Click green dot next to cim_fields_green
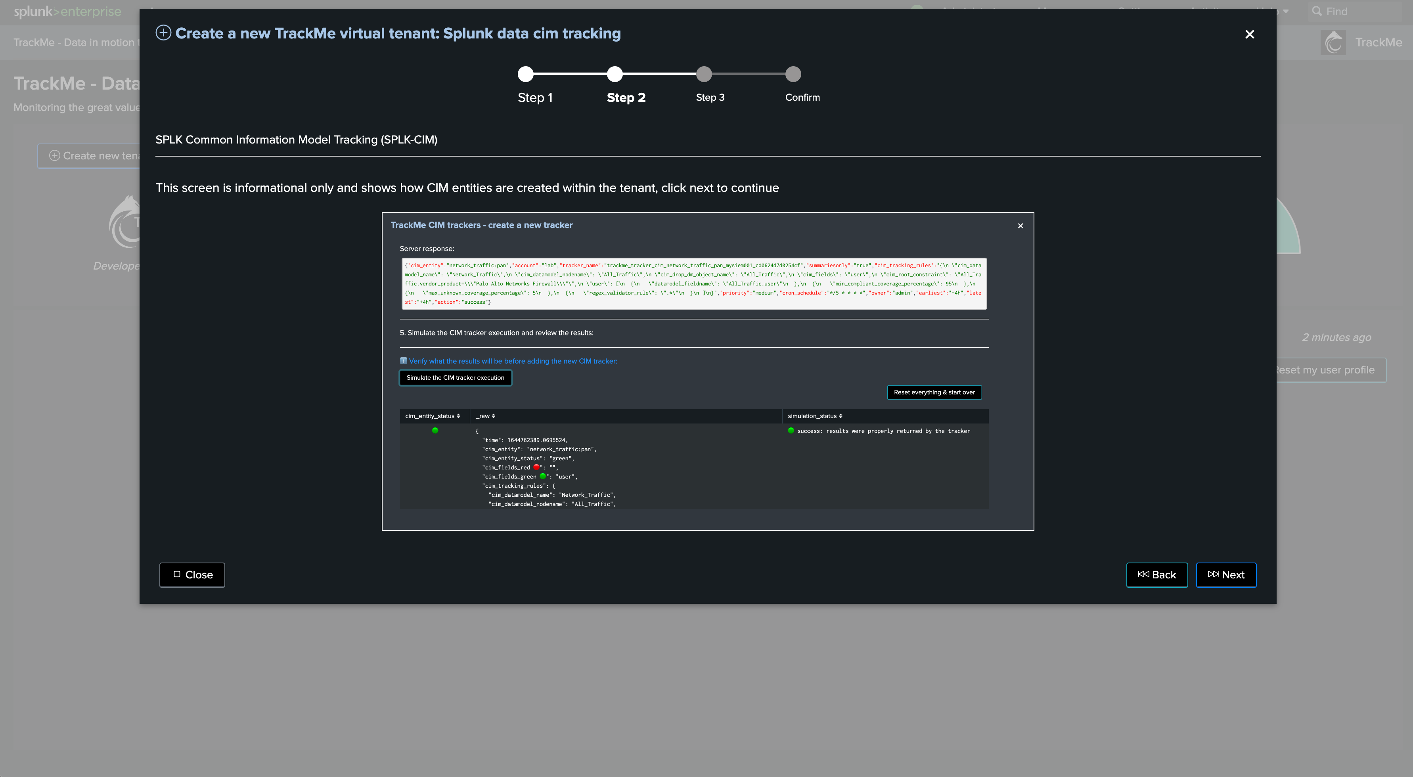This screenshot has width=1413, height=777. point(542,476)
